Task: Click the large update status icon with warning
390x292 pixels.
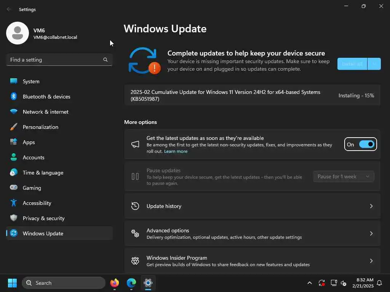Action: (x=144, y=61)
